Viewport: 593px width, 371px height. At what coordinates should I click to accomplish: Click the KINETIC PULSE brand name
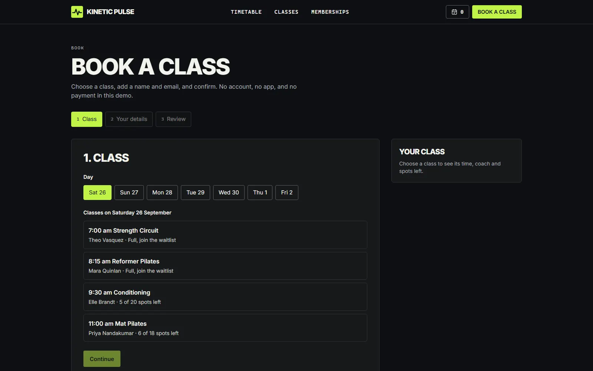point(110,12)
